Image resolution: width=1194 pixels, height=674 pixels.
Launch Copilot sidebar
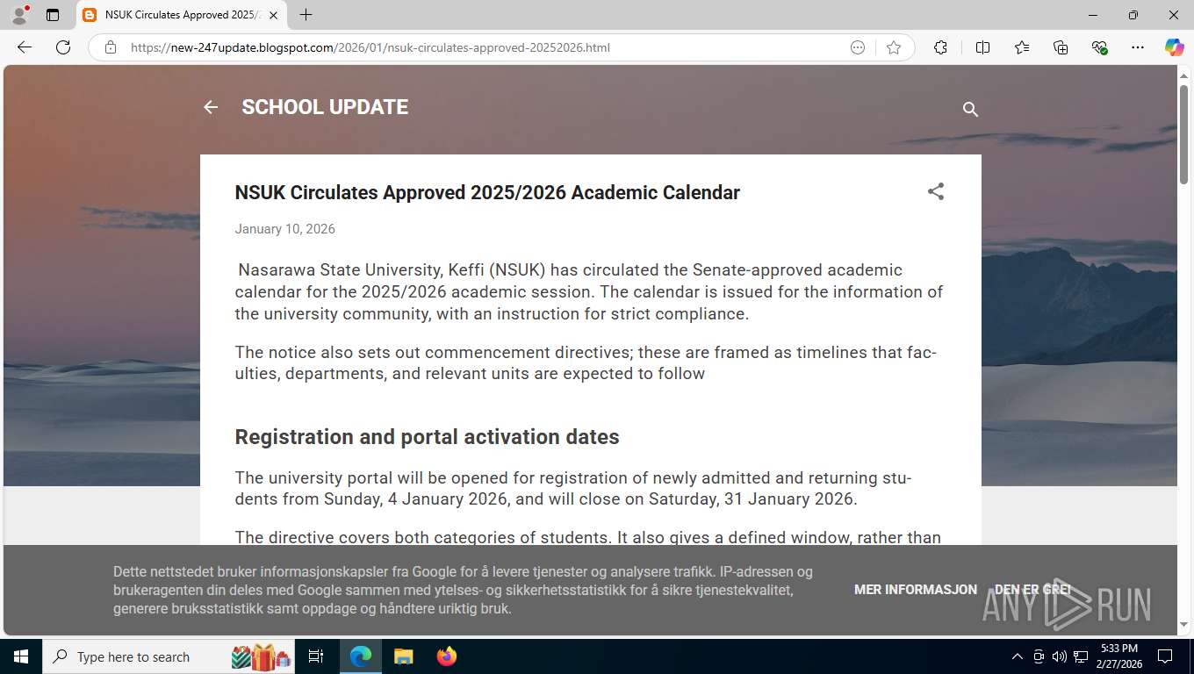pos(1174,47)
